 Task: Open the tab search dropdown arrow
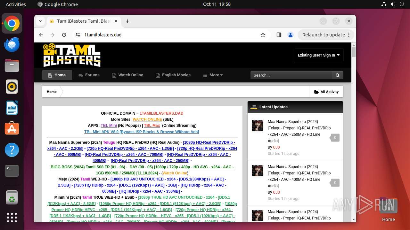pyautogui.click(x=40, y=21)
